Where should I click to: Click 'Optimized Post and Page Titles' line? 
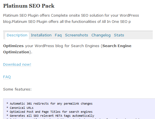(50, 112)
